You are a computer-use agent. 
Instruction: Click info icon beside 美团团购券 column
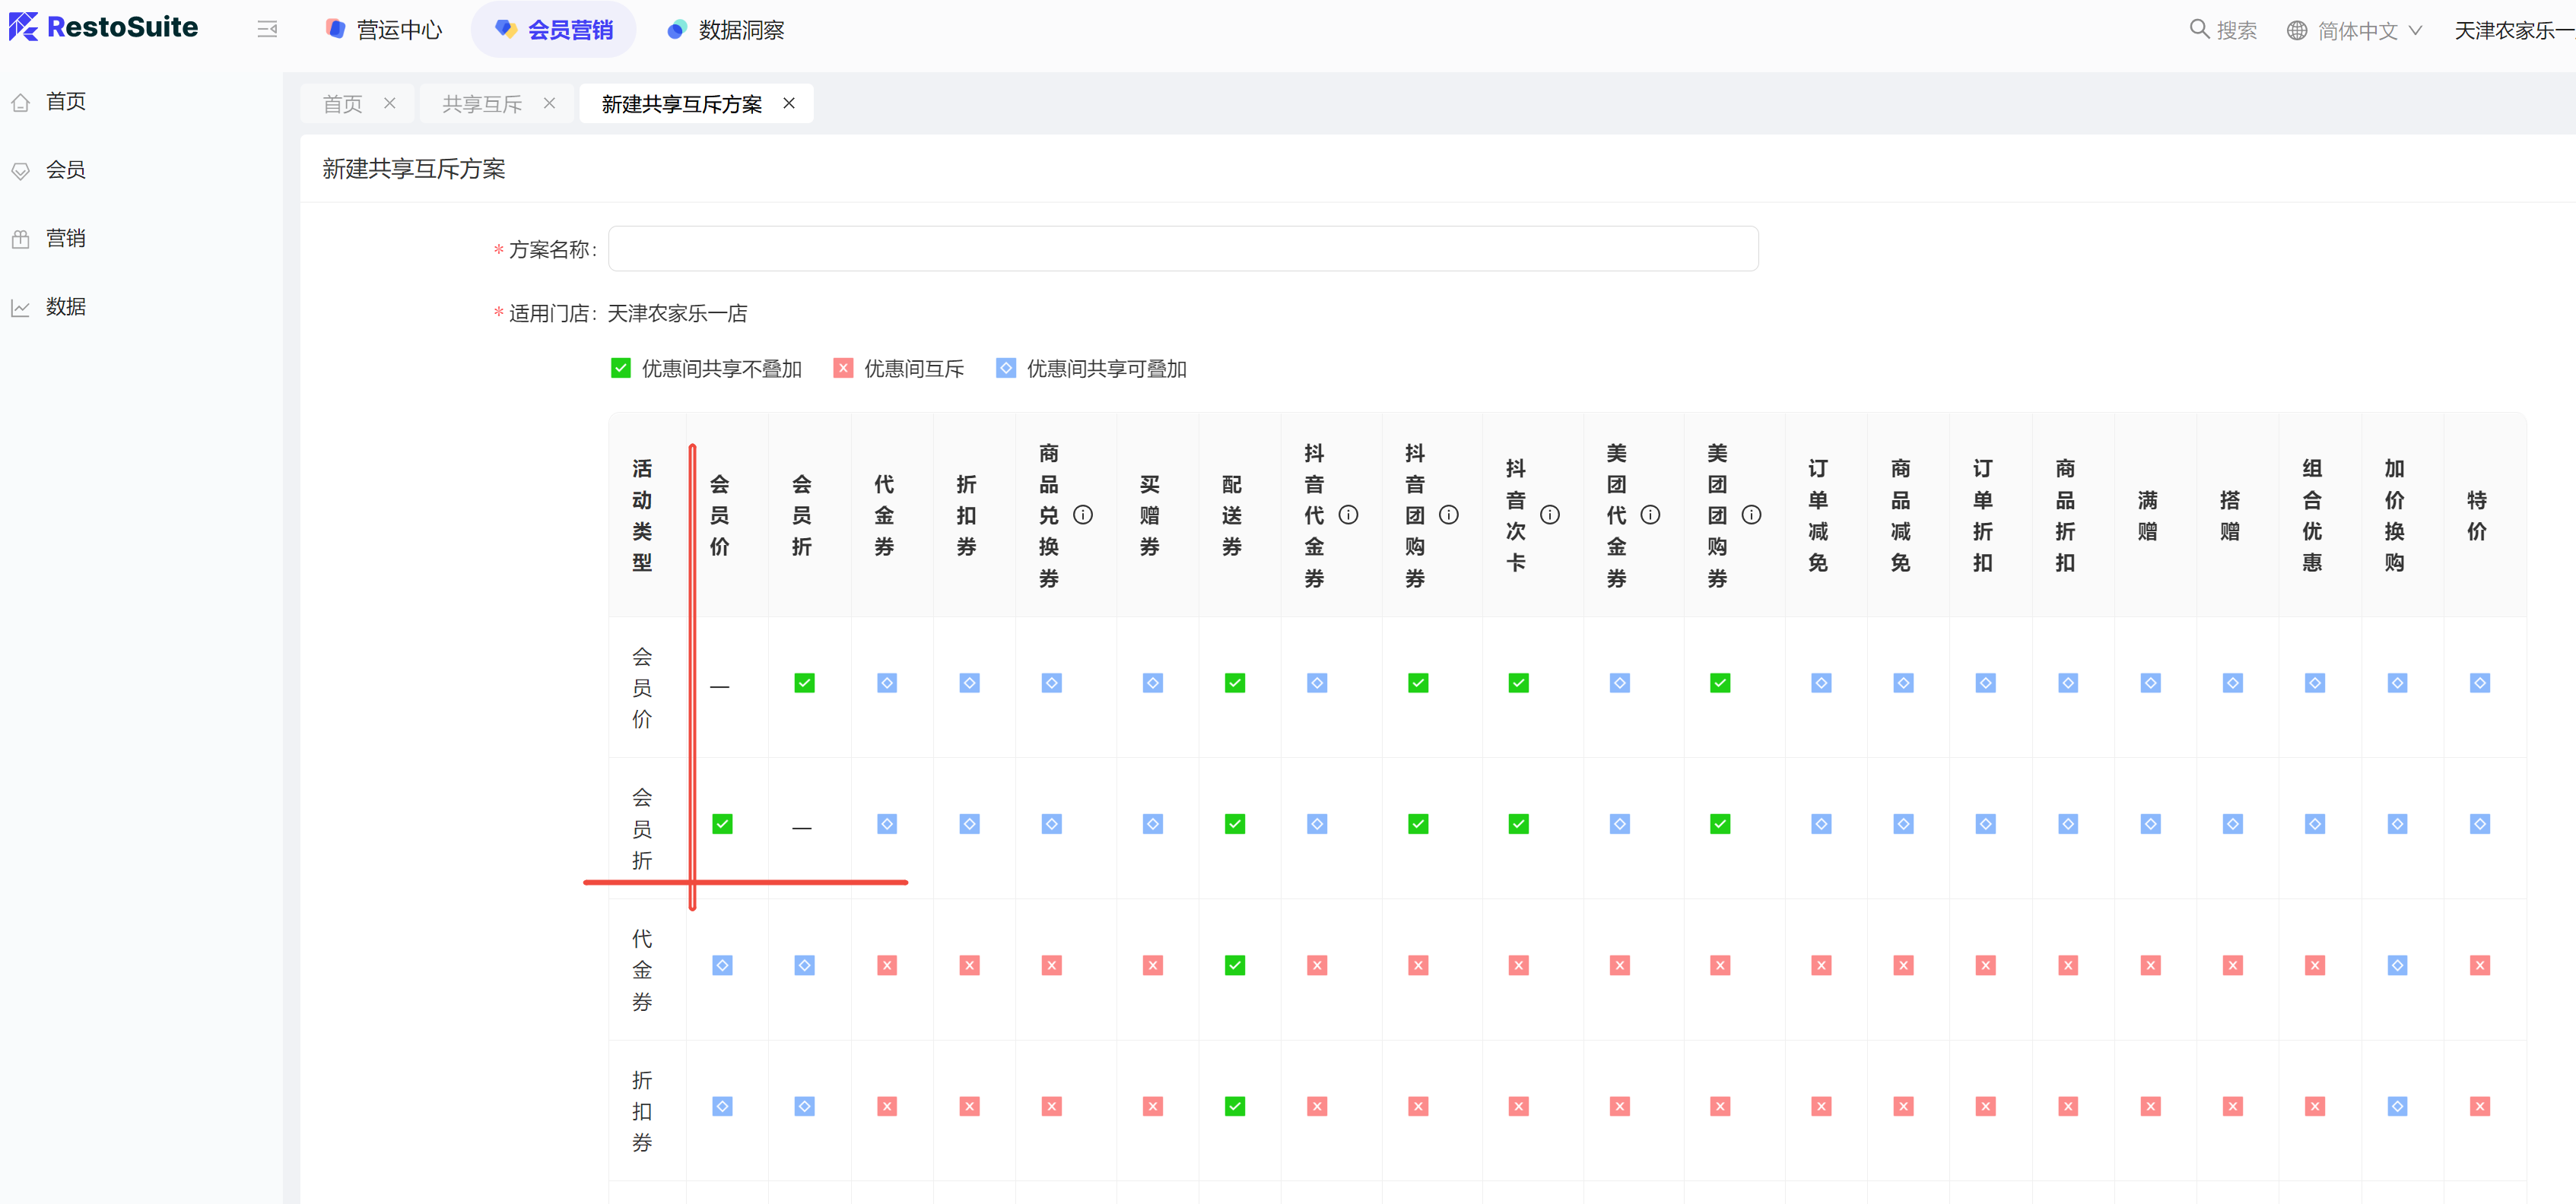pos(1751,515)
